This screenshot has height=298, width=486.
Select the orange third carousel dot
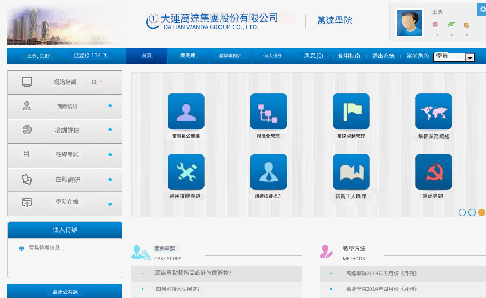coord(482,212)
